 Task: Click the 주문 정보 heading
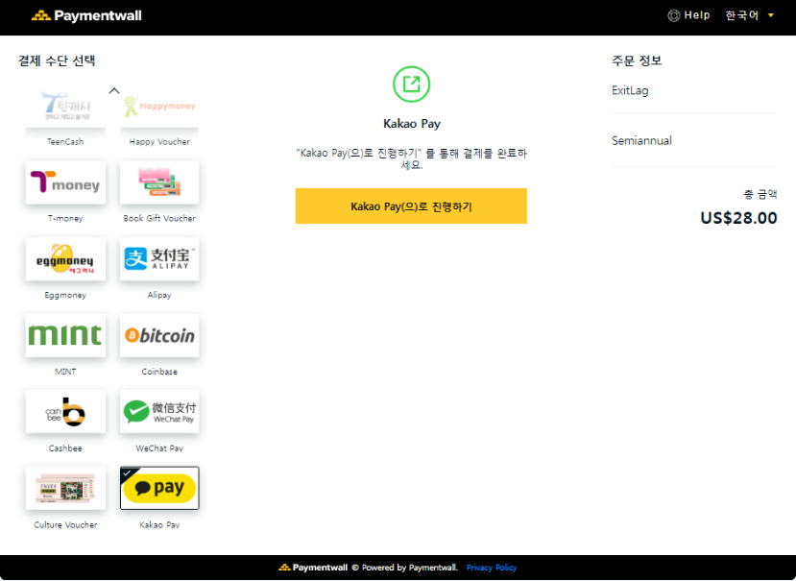637,61
